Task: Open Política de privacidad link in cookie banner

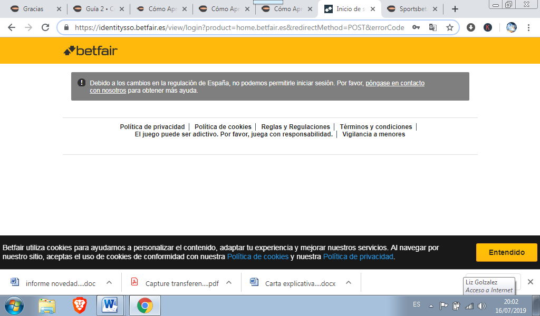Action: click(x=358, y=256)
